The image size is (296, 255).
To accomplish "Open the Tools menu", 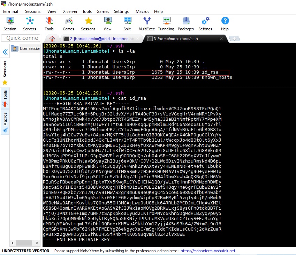I will (x=87, y=12).
